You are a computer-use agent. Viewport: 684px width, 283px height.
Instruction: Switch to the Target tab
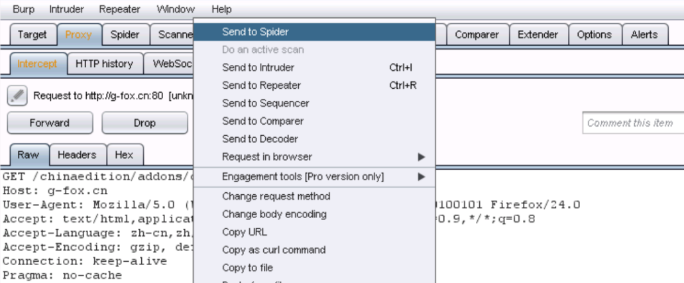[32, 35]
